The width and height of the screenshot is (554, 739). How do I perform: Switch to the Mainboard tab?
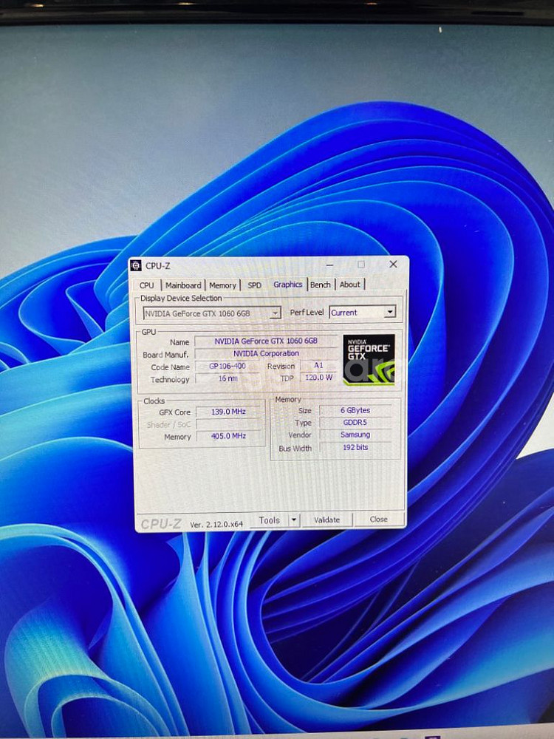pyautogui.click(x=183, y=285)
